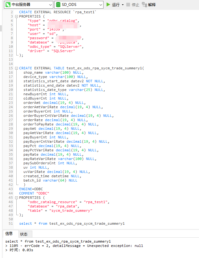Image resolution: width=199 pixels, height=258 pixels.
Task: Expand the 中台服务器 connection dropdown
Action: (51, 5)
